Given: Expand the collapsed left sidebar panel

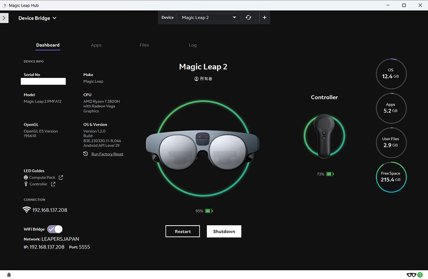Looking at the screenshot, I should pos(4,18).
